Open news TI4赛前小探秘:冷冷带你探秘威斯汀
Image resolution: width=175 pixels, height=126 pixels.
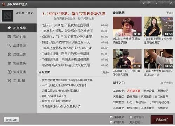click(x=67, y=31)
